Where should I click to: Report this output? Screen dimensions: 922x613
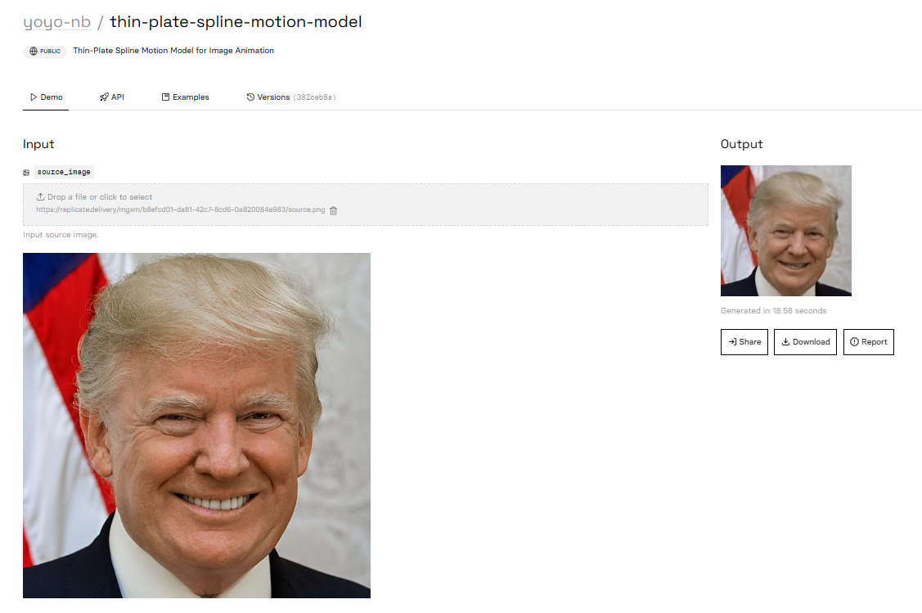(869, 342)
